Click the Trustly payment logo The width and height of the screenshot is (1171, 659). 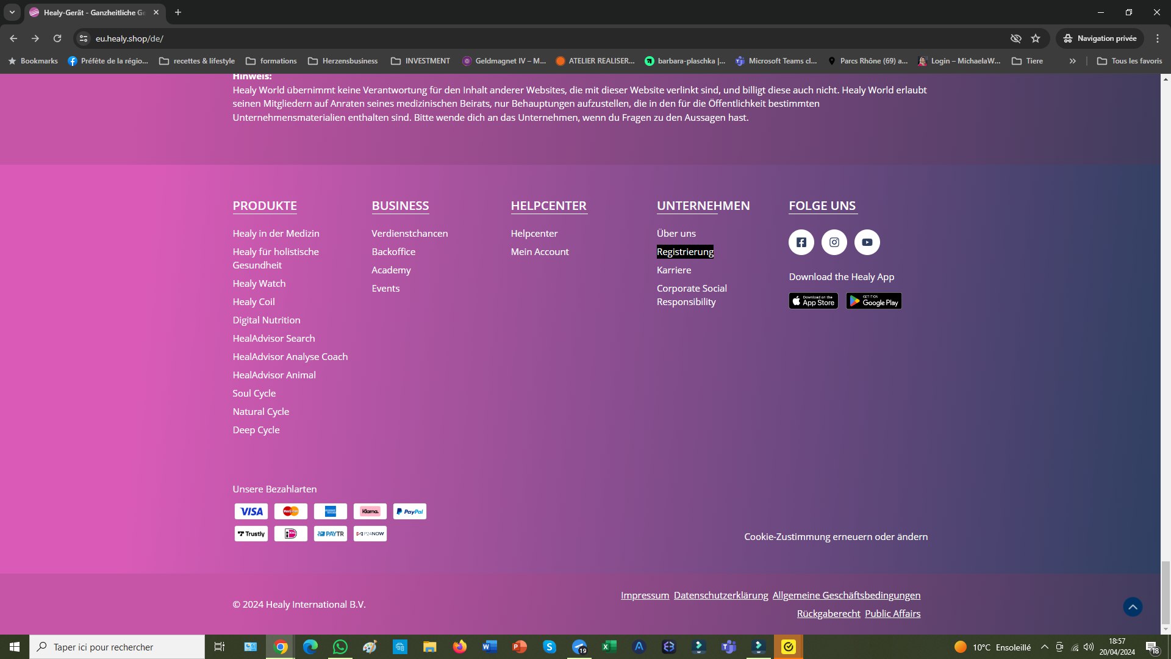251,534
